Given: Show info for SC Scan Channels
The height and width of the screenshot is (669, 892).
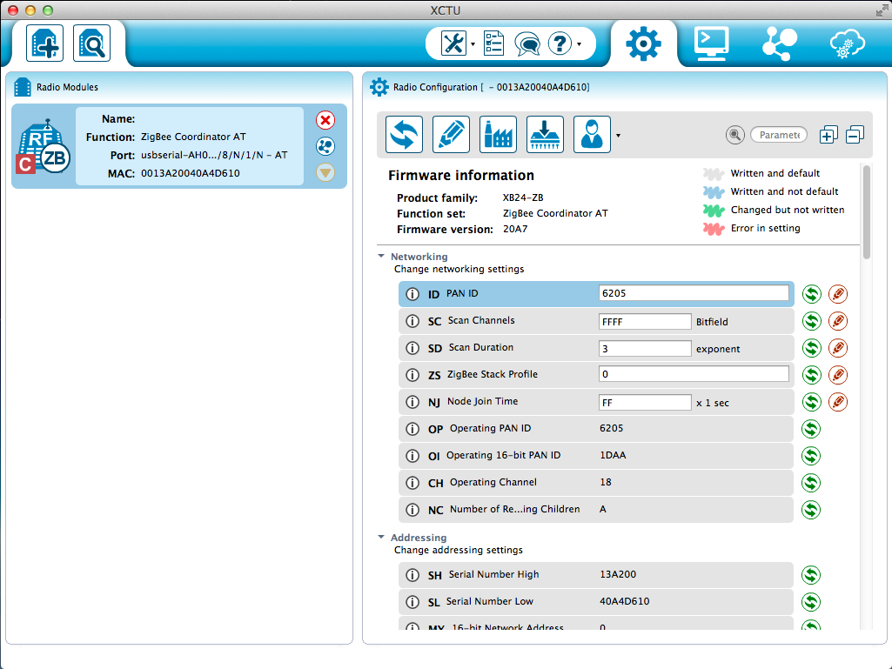Looking at the screenshot, I should [412, 321].
